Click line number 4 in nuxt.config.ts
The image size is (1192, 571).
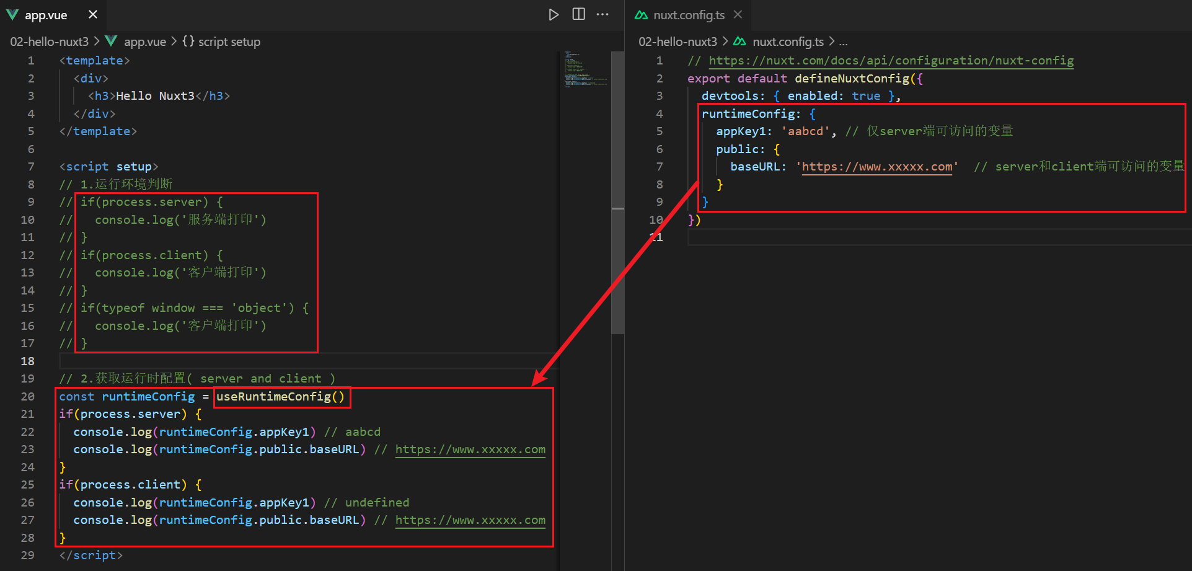click(x=660, y=114)
